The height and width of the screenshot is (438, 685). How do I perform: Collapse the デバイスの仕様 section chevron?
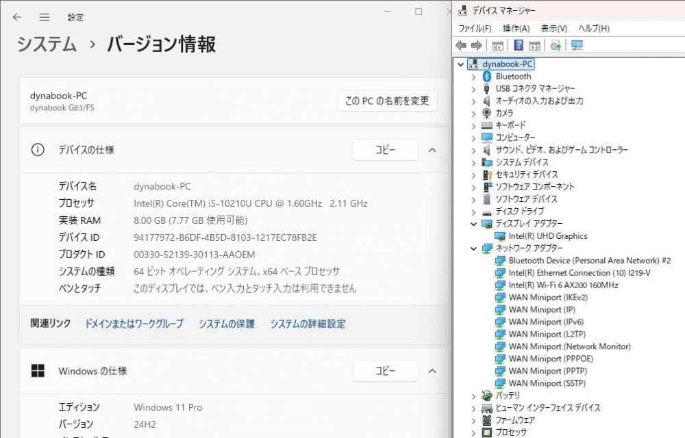[432, 150]
